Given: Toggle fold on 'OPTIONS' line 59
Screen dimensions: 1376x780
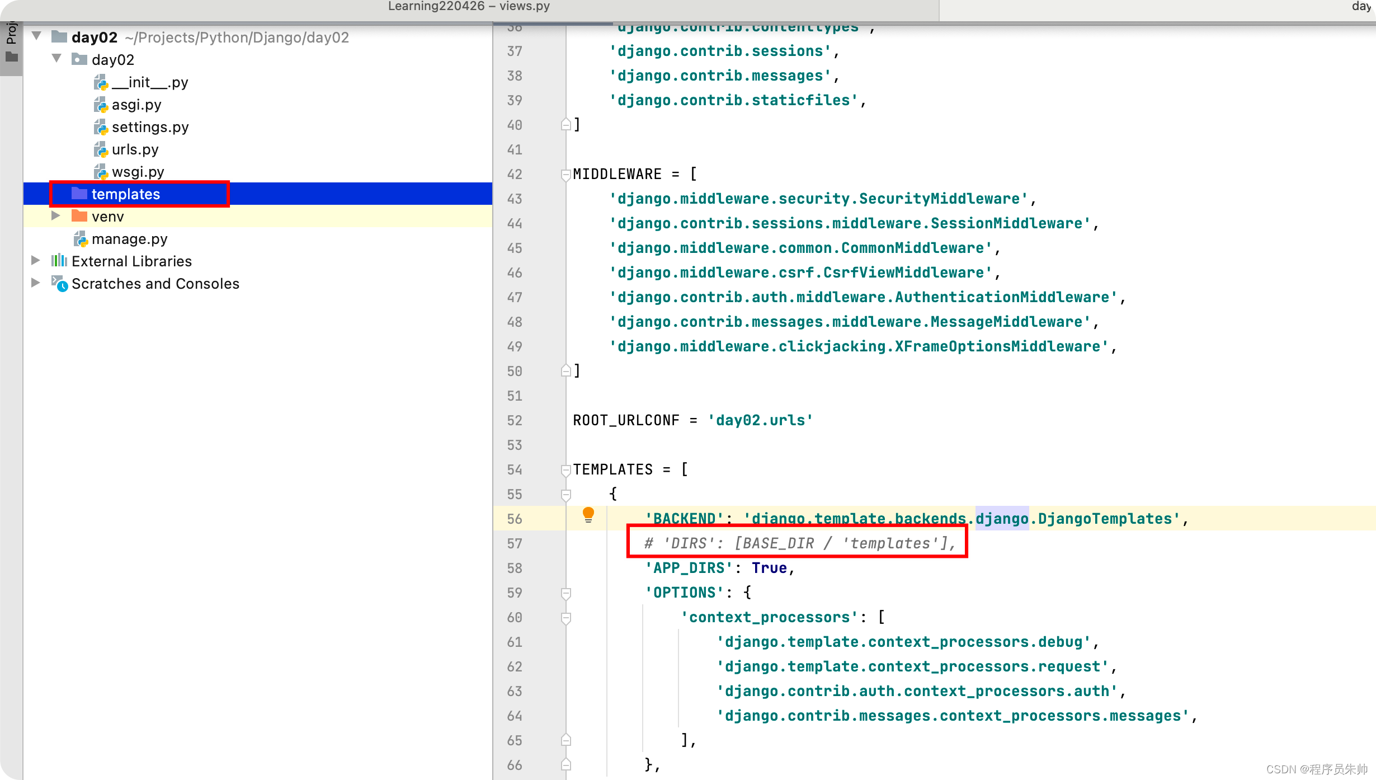Looking at the screenshot, I should click(x=566, y=593).
